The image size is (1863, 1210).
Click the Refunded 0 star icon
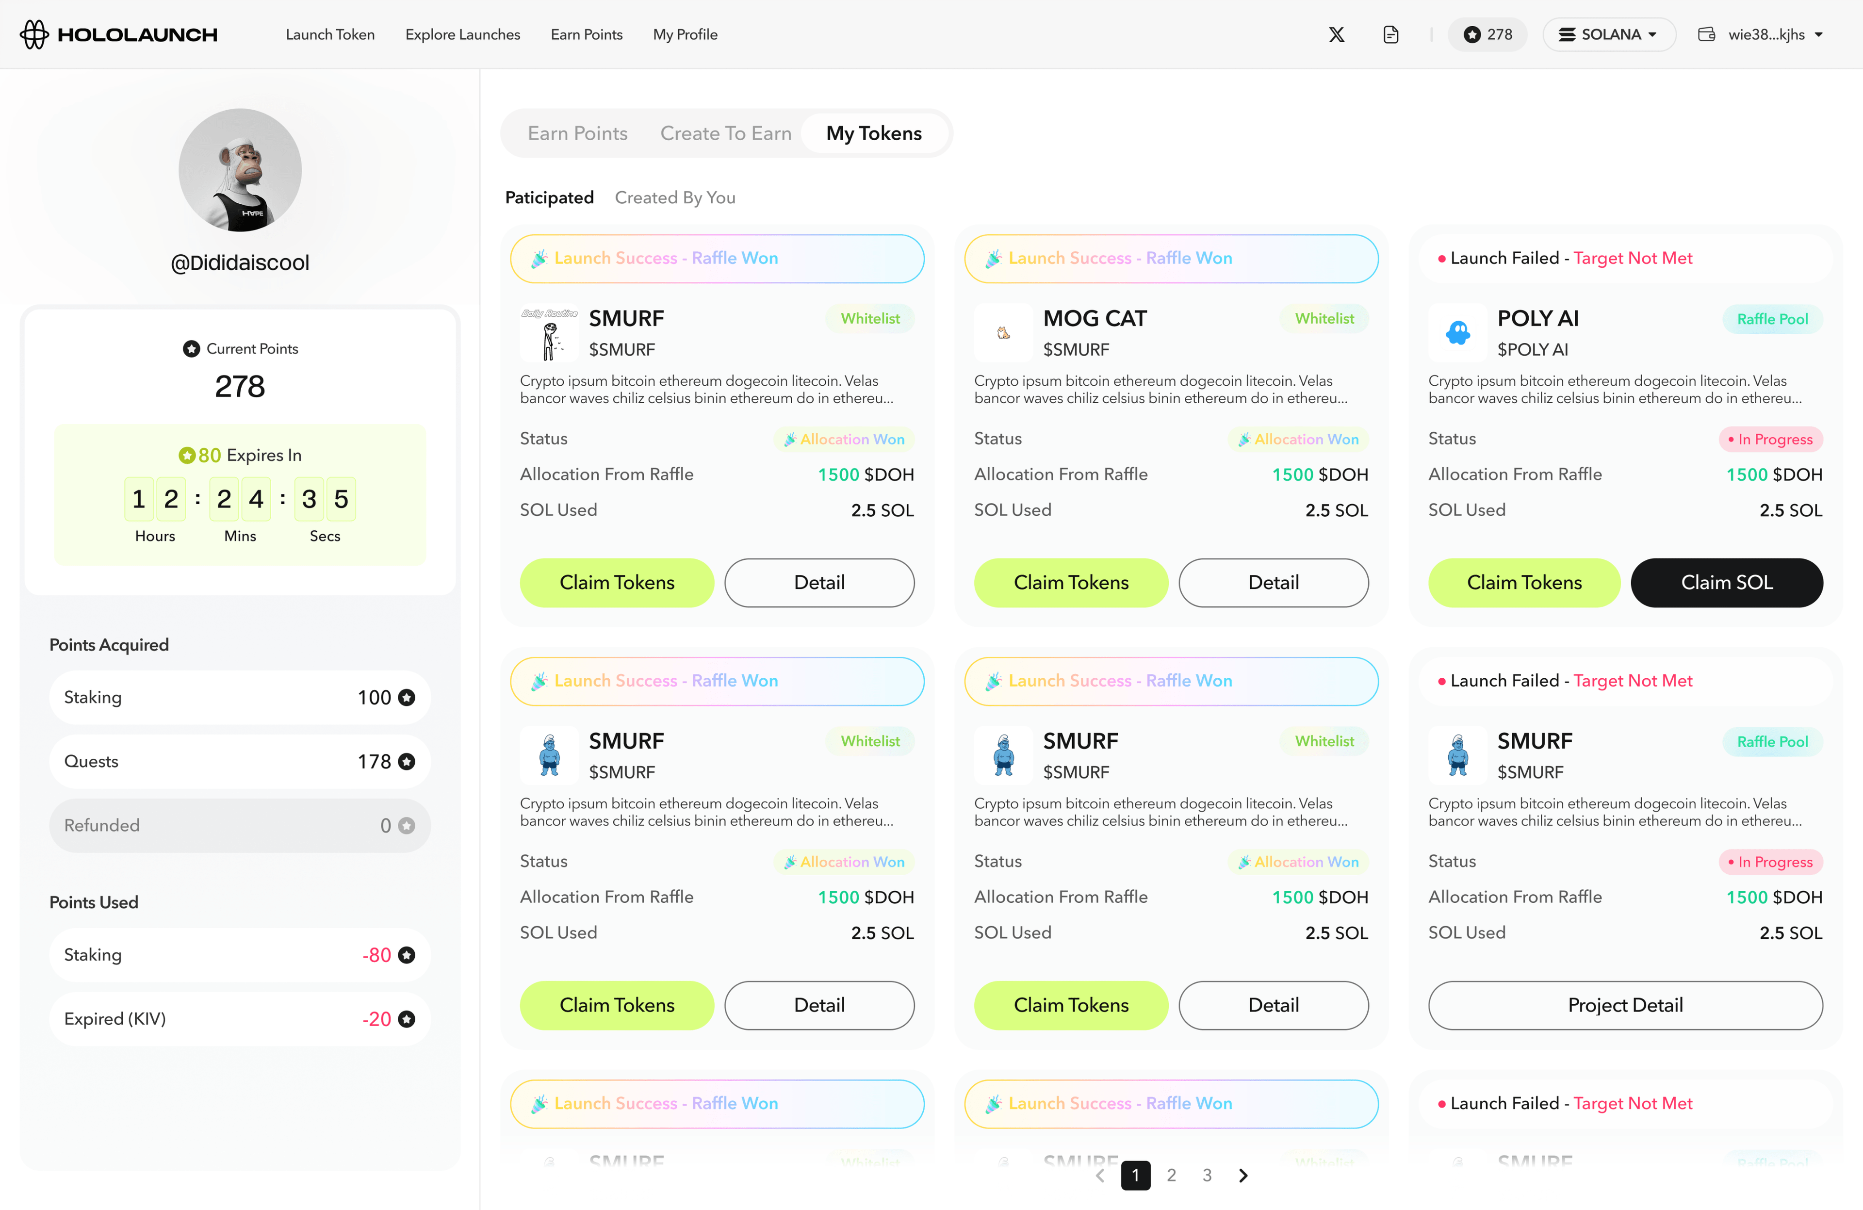[x=406, y=826]
